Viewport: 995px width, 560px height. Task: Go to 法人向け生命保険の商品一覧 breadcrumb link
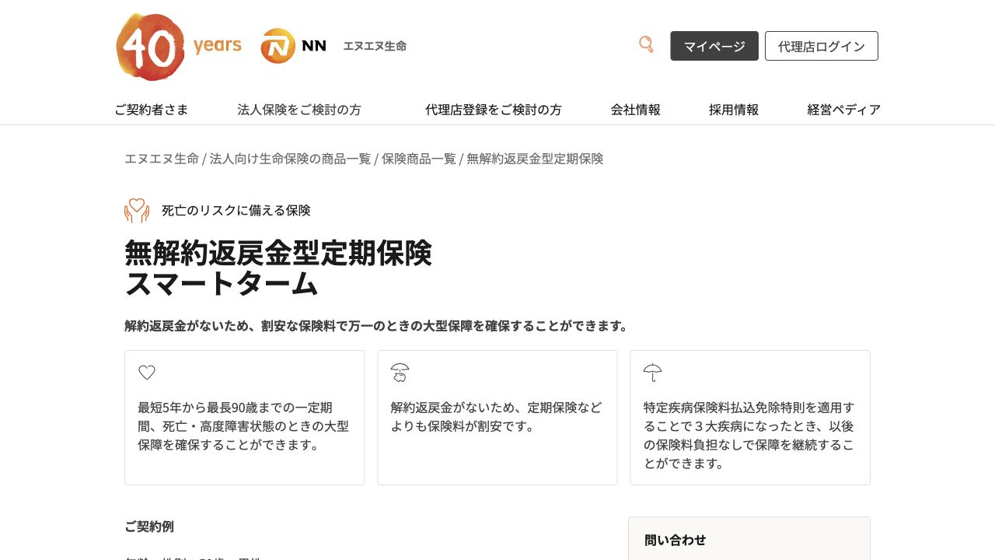[290, 159]
